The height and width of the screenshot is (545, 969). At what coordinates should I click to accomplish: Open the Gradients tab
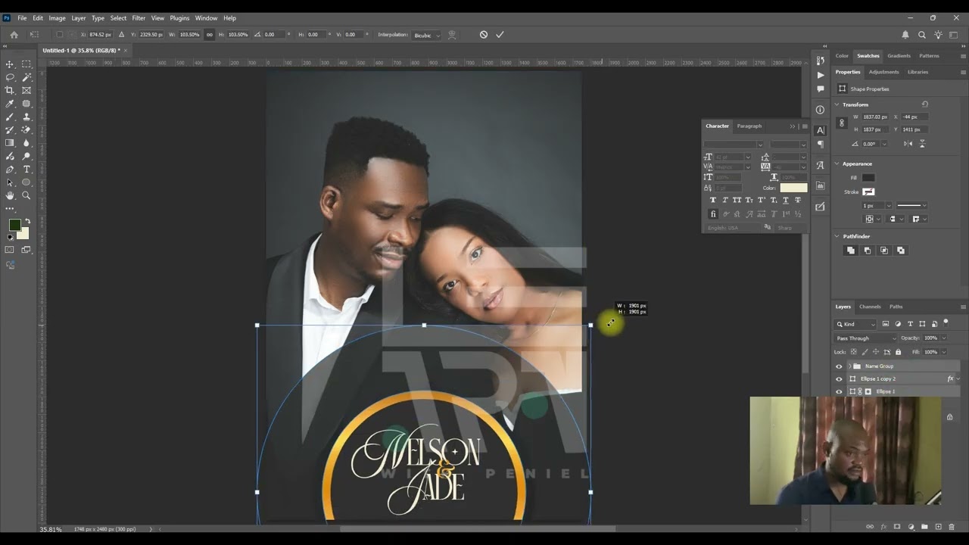(899, 55)
